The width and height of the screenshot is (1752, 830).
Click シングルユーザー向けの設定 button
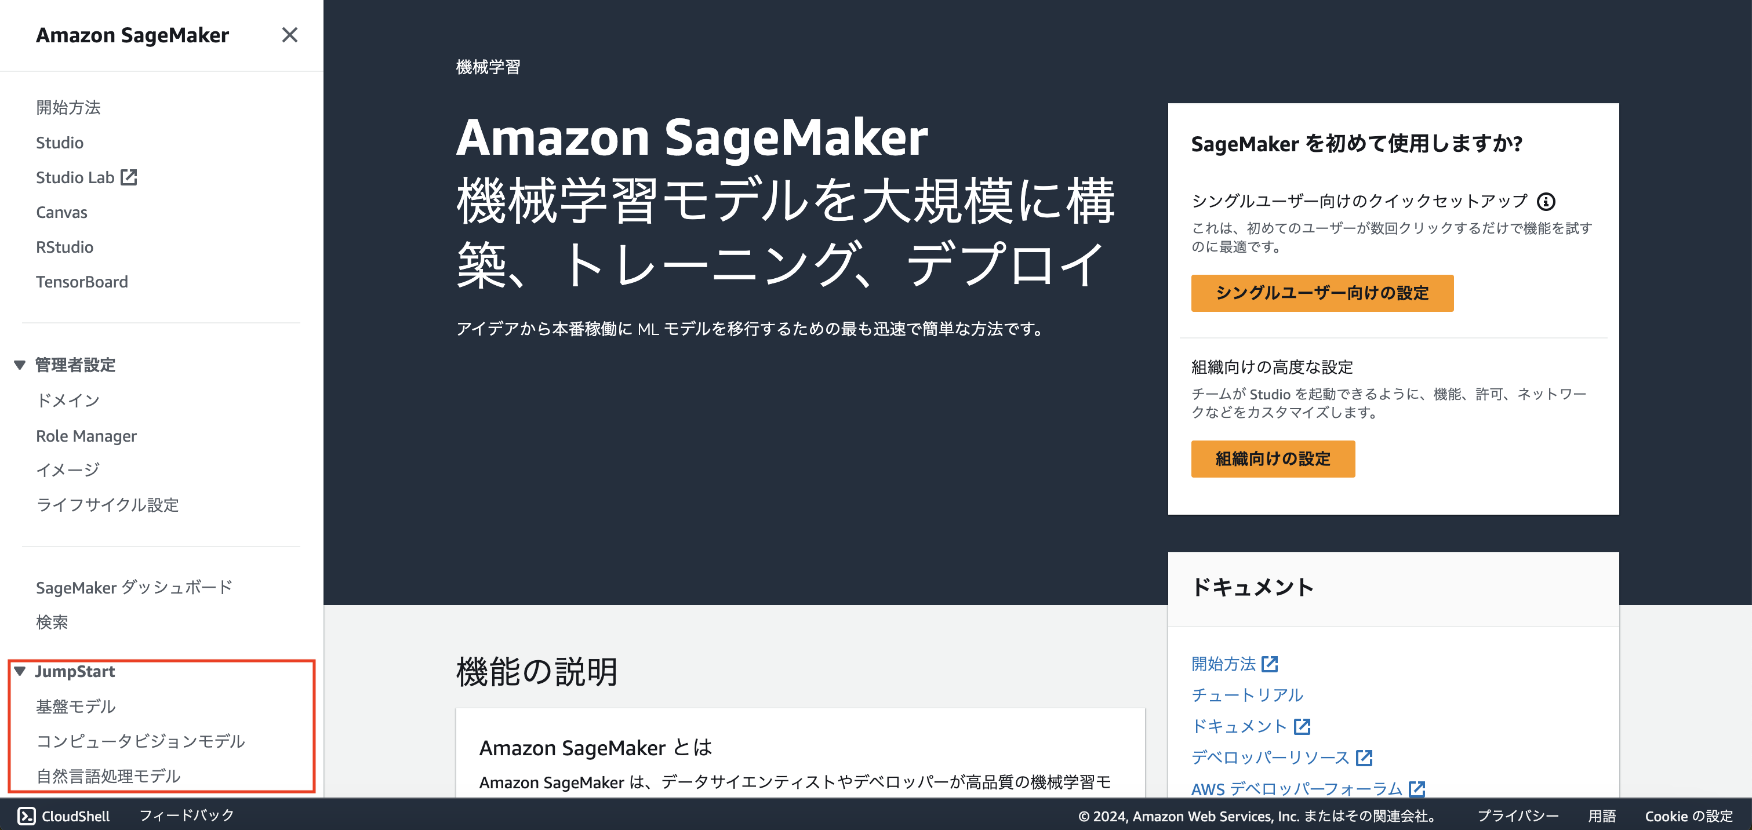pyautogui.click(x=1321, y=293)
